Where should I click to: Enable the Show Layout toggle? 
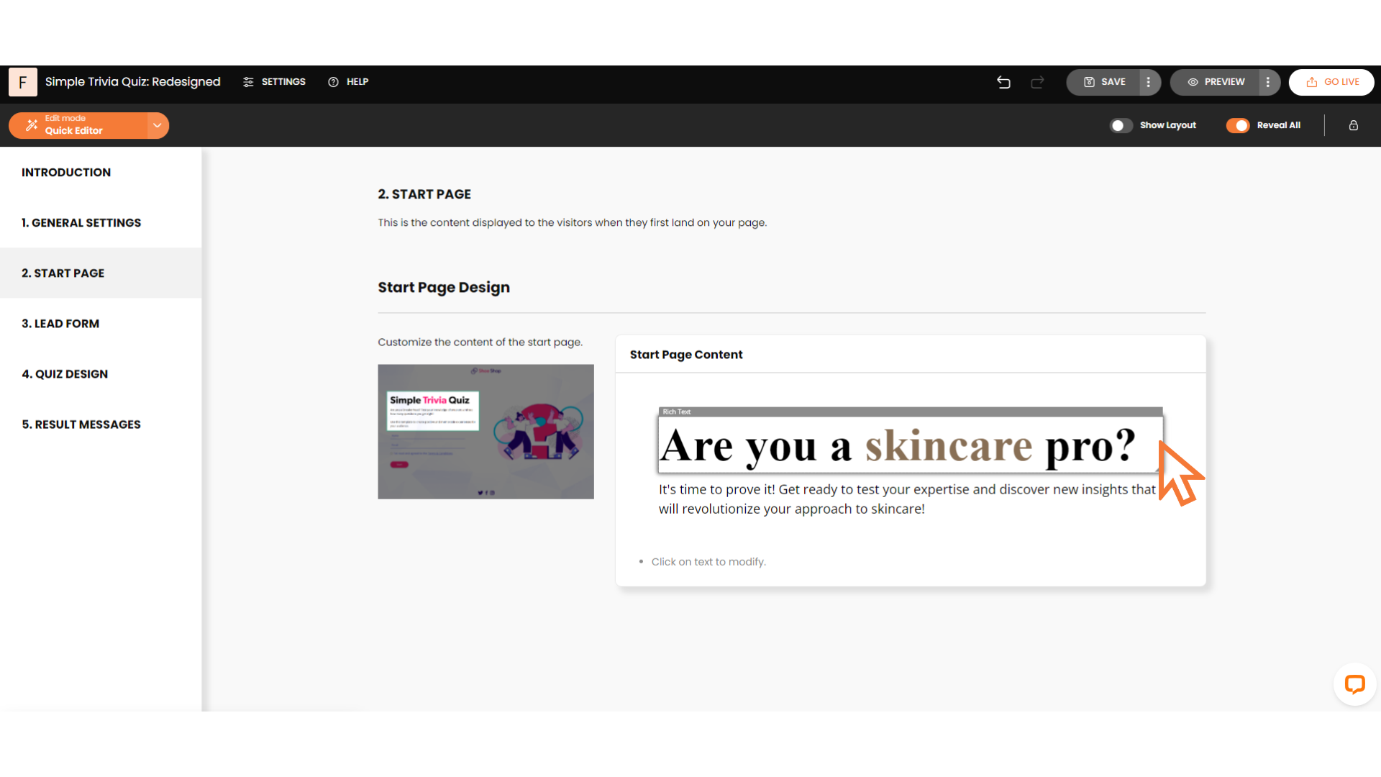tap(1121, 125)
